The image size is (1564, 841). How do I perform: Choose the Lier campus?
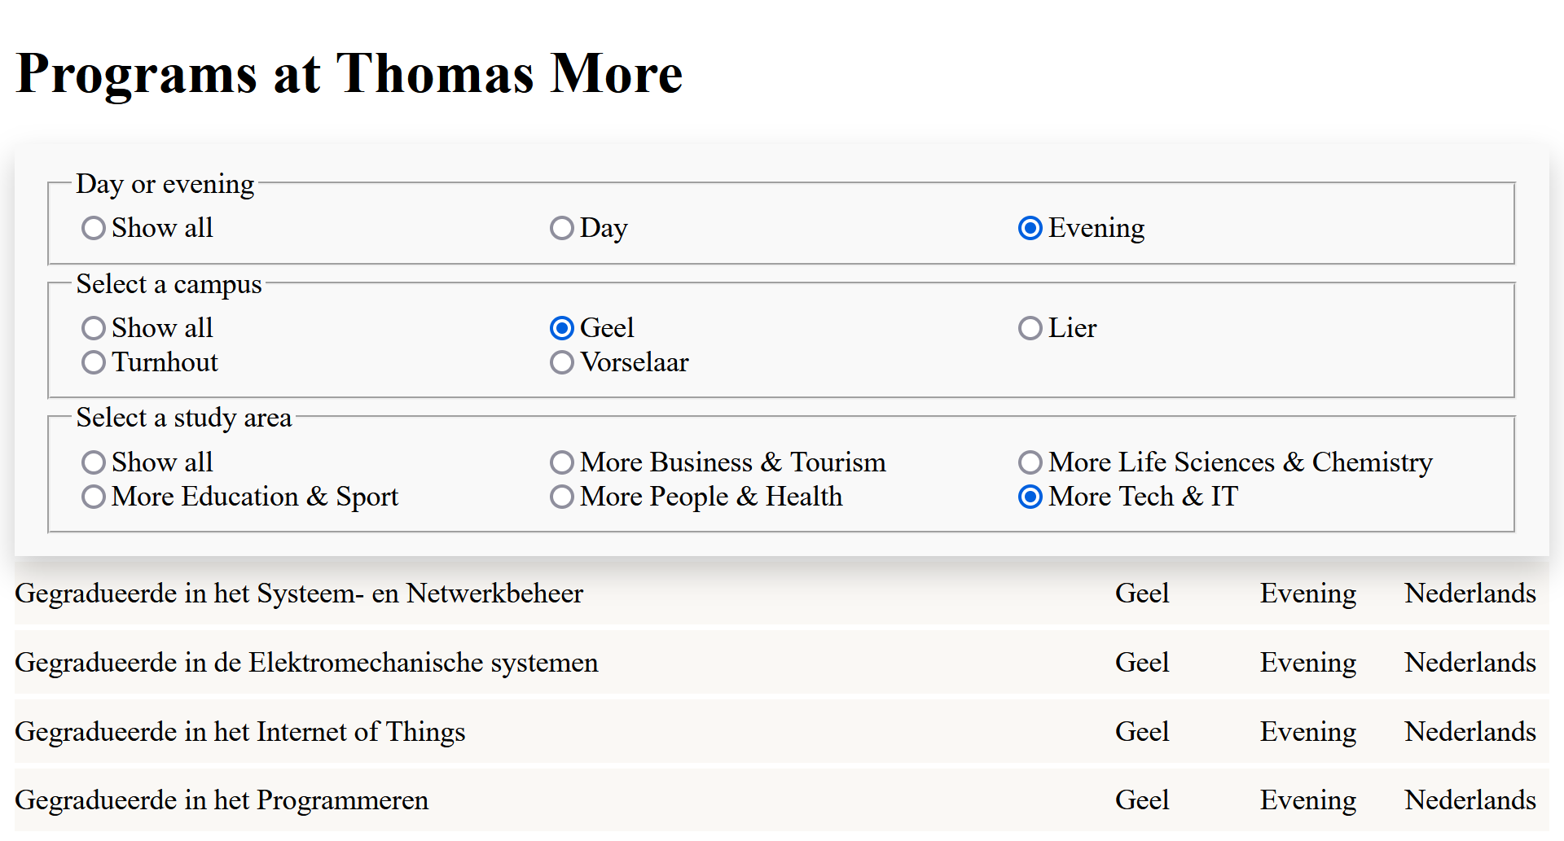(1030, 328)
